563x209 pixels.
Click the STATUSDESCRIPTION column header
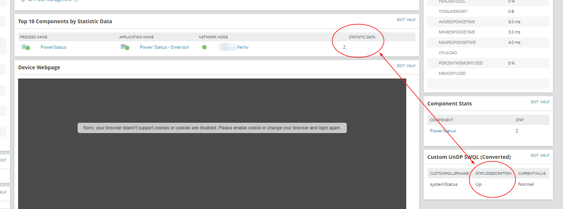[494, 174]
